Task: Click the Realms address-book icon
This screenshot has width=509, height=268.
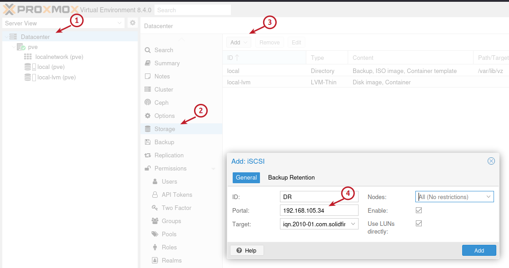Action: pos(155,260)
